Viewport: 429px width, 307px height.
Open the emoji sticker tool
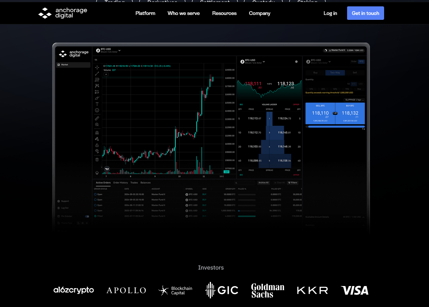[97, 110]
